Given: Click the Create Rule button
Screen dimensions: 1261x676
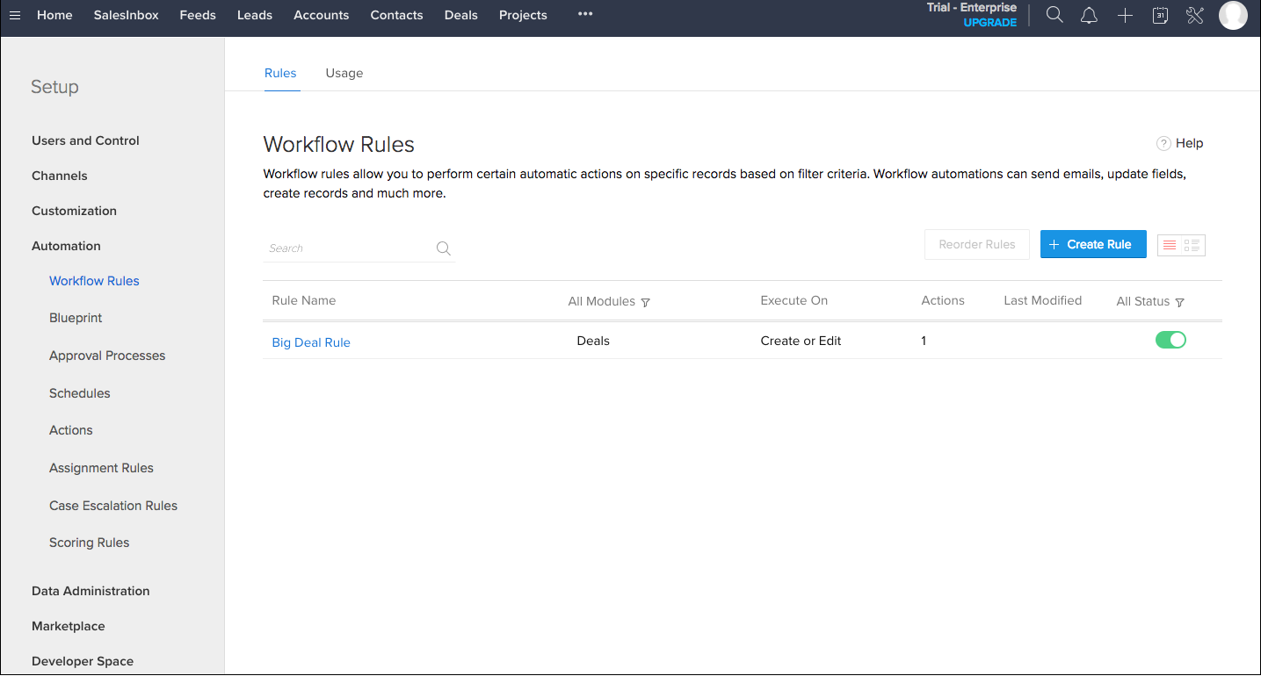Looking at the screenshot, I should tap(1093, 244).
